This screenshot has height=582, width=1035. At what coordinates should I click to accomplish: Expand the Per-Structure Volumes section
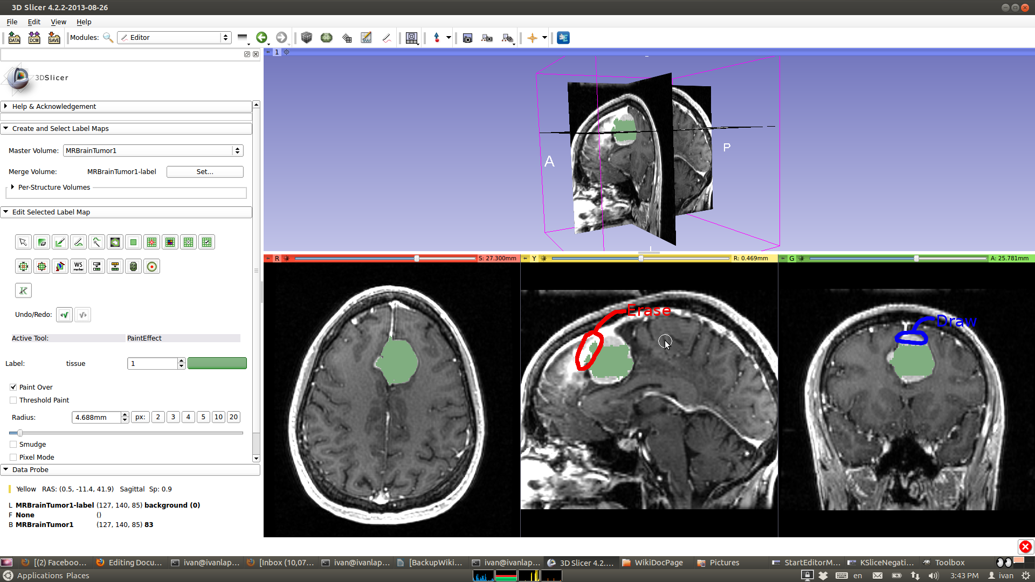pyautogui.click(x=12, y=187)
